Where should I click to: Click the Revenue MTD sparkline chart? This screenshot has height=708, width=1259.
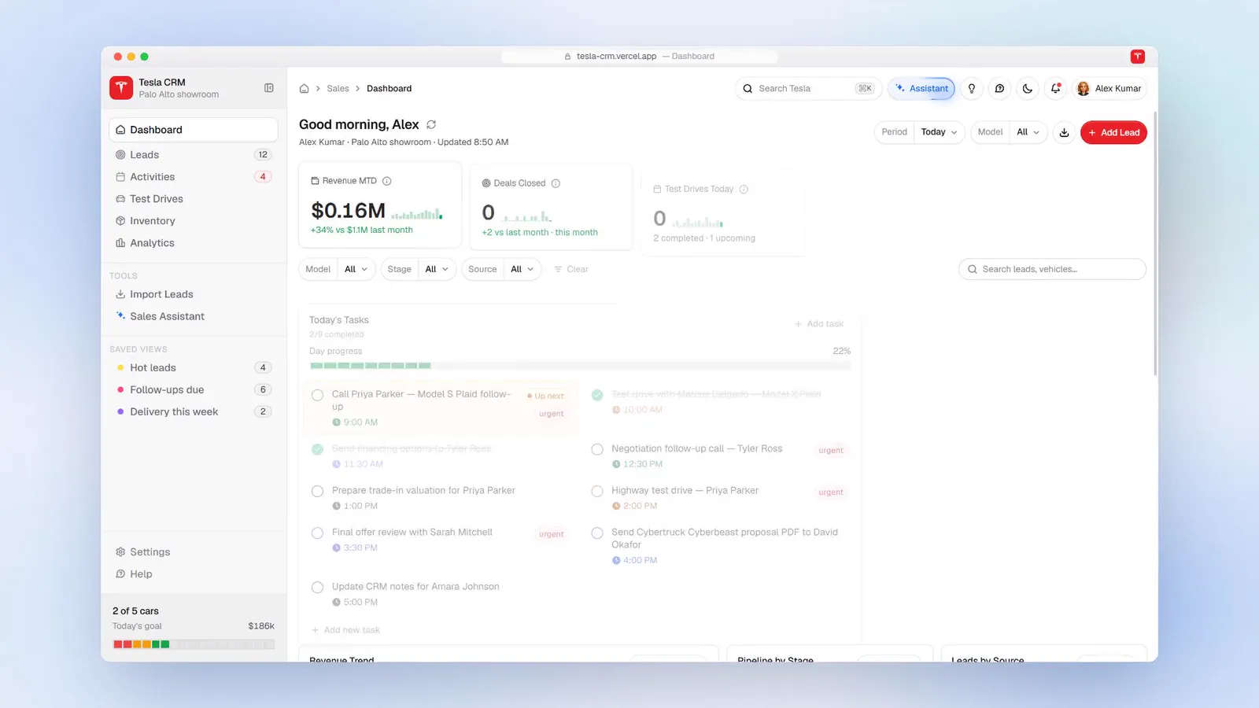point(417,213)
